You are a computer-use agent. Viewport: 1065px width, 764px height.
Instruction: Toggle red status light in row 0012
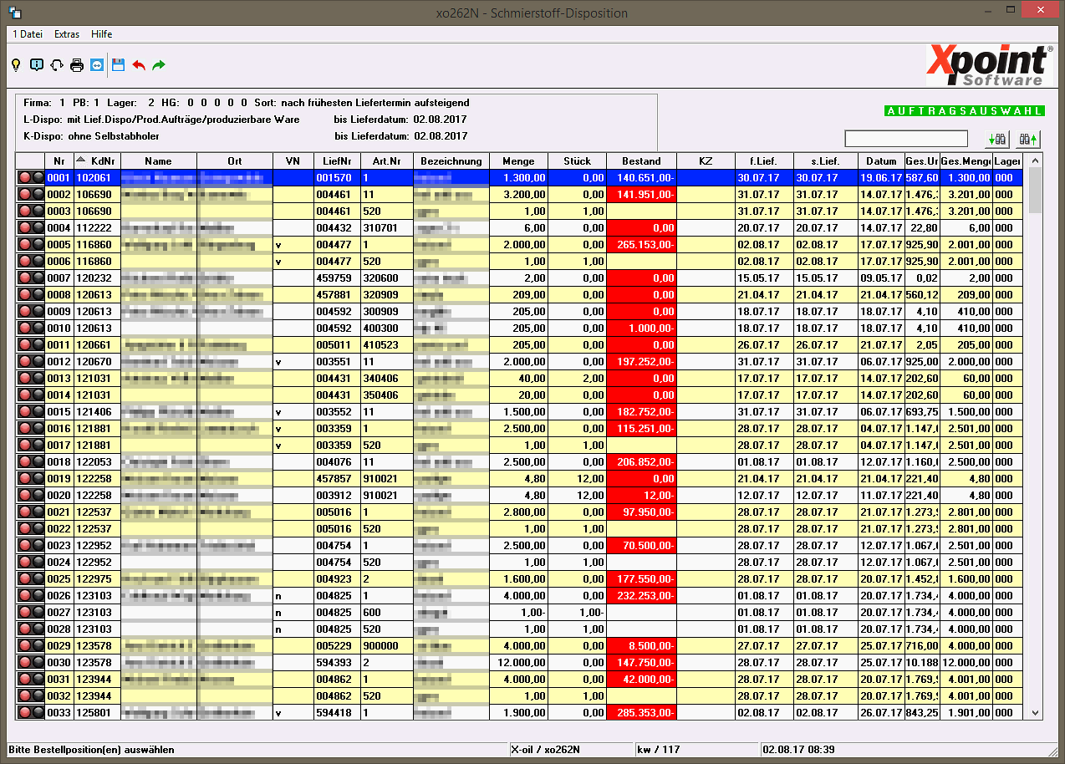(x=25, y=361)
